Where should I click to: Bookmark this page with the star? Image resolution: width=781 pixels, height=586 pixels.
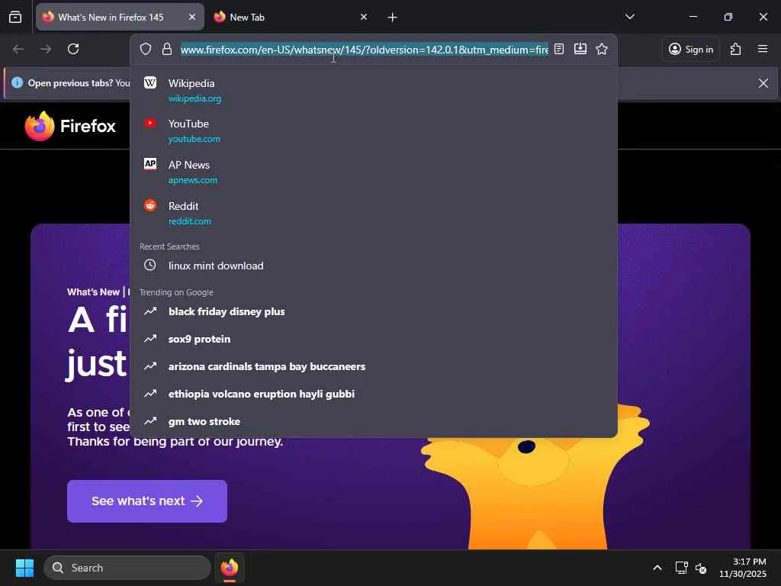(x=602, y=49)
